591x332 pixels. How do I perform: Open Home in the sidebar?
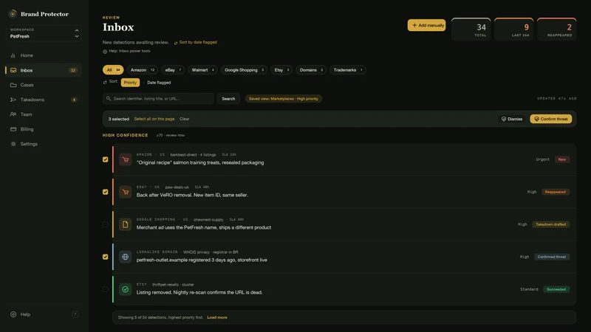click(x=44, y=55)
